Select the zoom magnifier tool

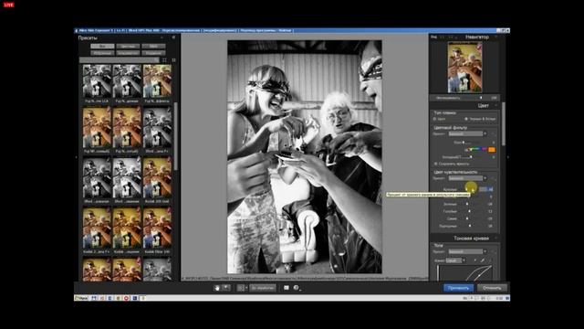[x=225, y=288]
